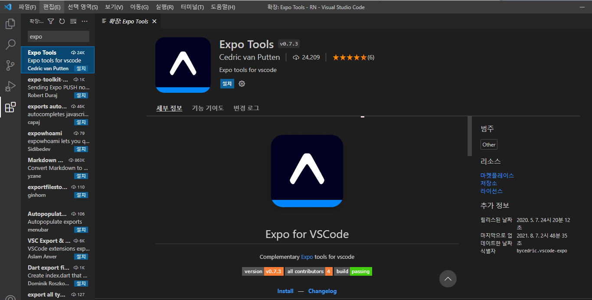
Task: Select expo-toolkit row in extensions list
Action: [58, 87]
